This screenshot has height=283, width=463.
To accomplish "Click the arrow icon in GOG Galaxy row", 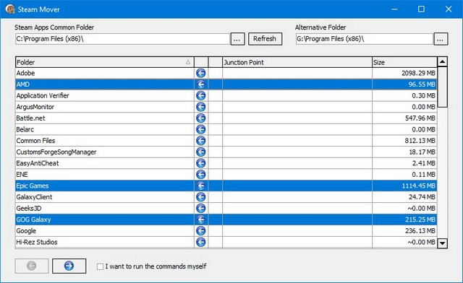I will tap(201, 219).
